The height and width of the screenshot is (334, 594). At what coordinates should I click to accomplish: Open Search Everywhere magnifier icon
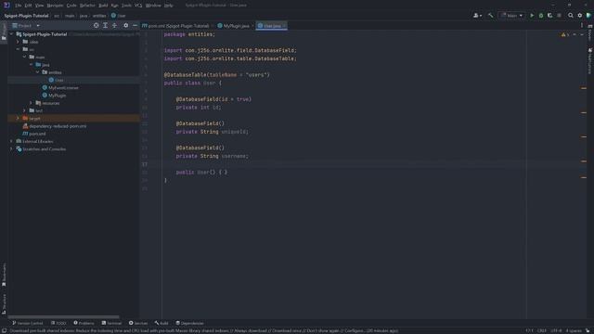(x=571, y=16)
